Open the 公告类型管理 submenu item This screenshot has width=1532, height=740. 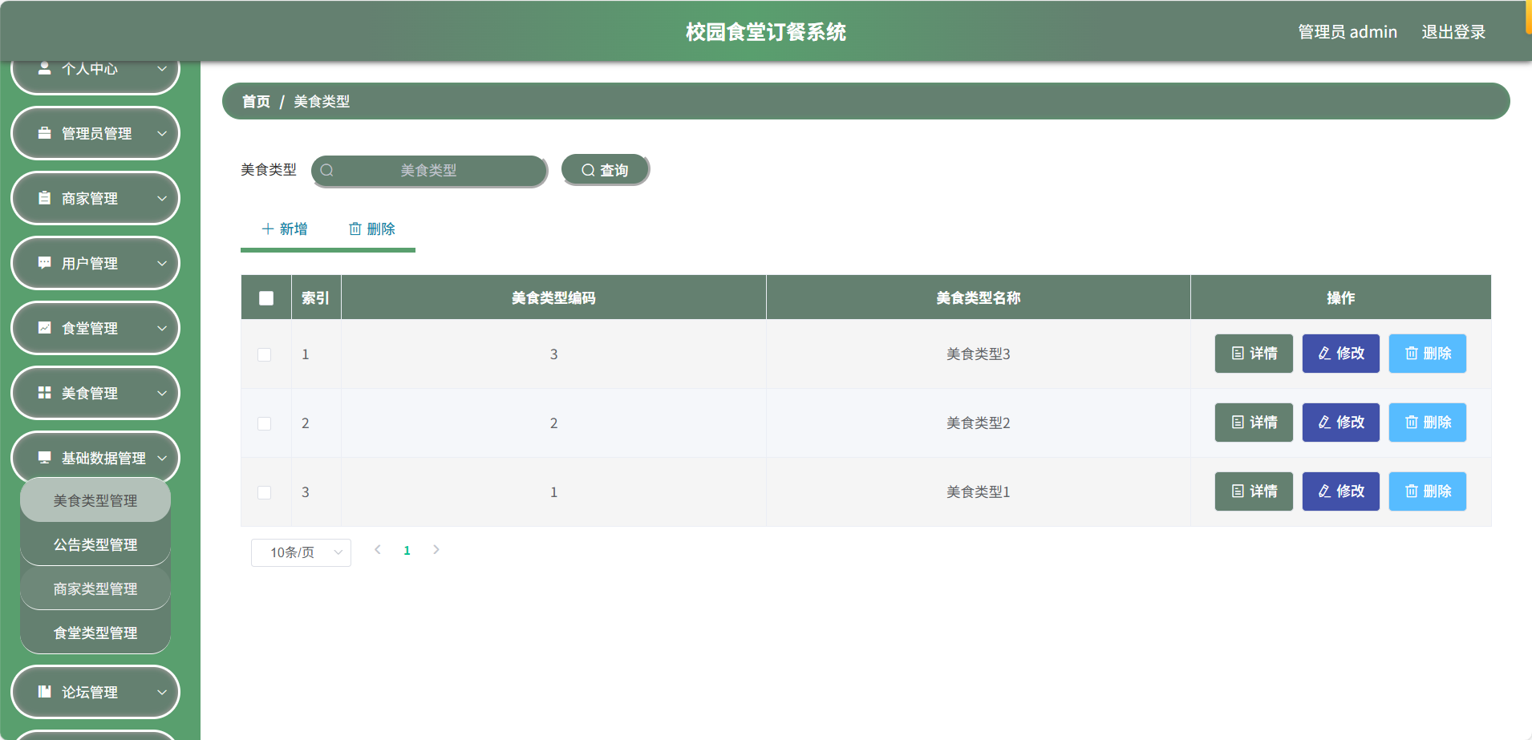tap(95, 544)
